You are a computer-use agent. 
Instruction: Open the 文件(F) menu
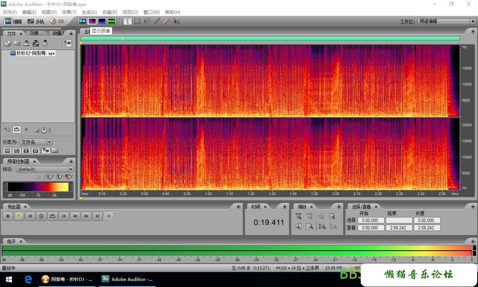pos(10,12)
